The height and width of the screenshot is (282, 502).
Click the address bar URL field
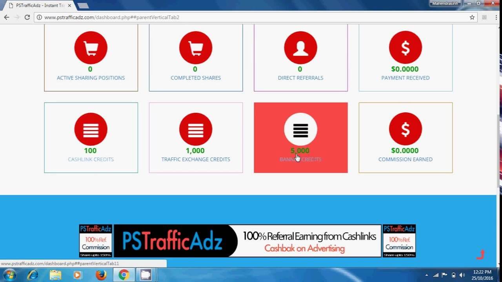point(251,17)
